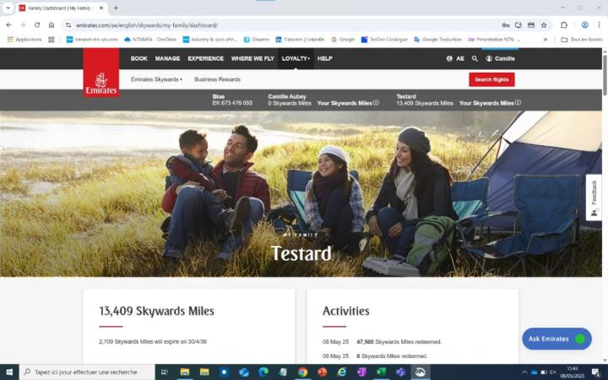Screen dimensions: 608x380
Task: Open the TecDoc Catalogue bookmark
Action: [385, 40]
